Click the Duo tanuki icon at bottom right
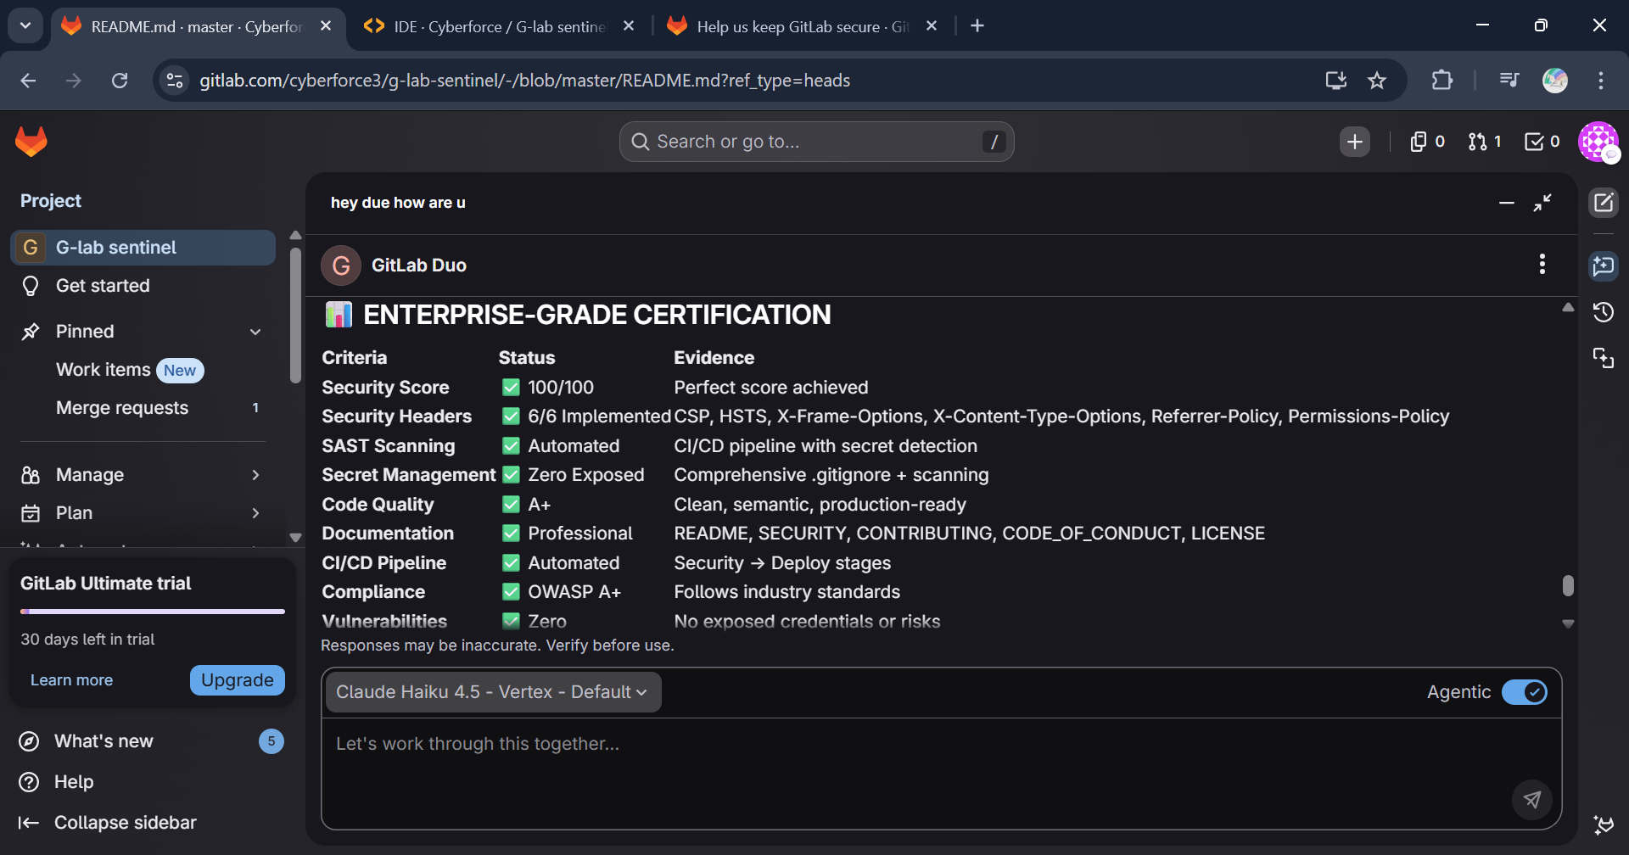 1604,824
